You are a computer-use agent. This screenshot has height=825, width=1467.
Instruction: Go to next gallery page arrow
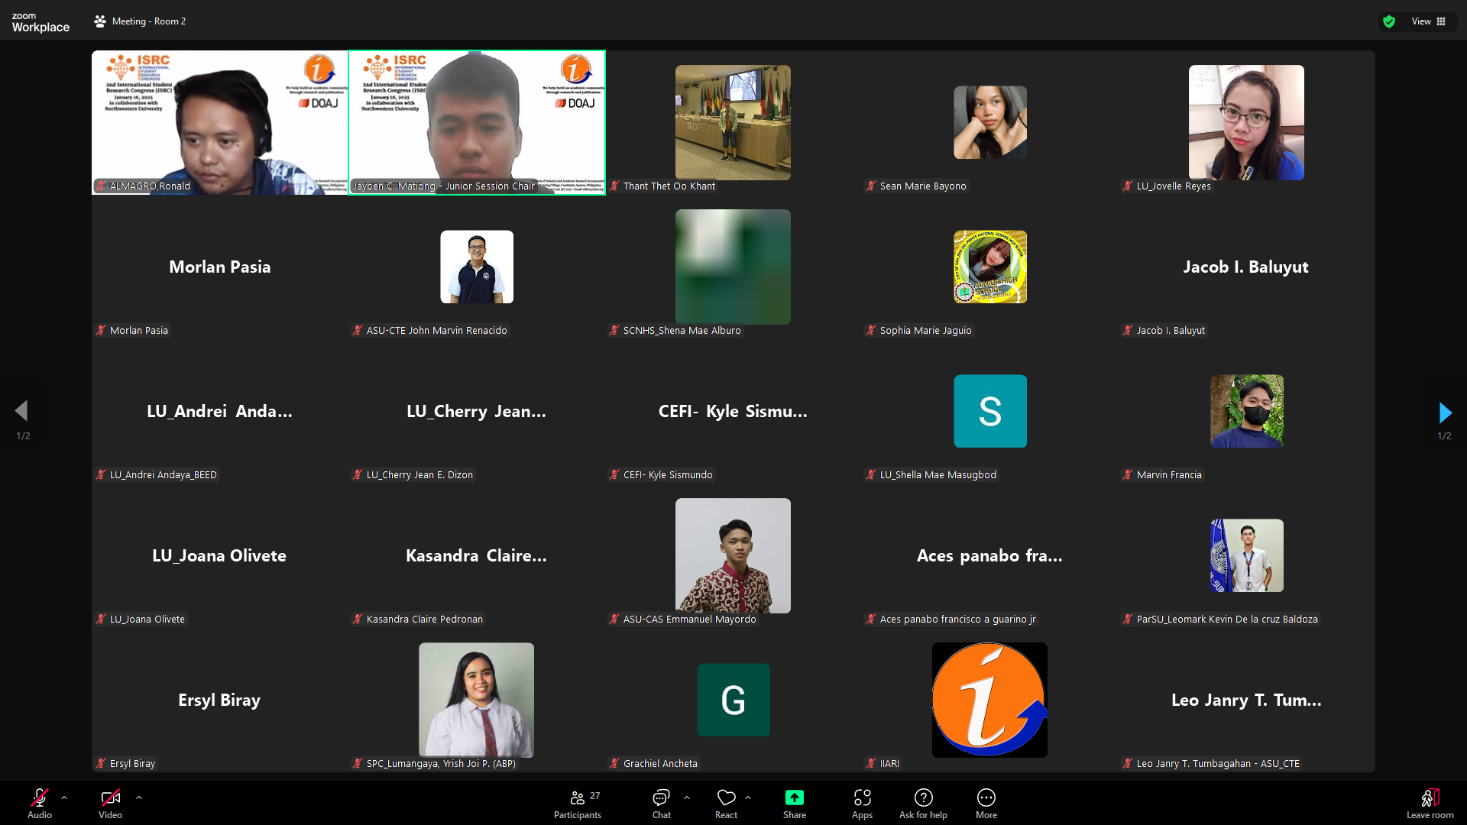pyautogui.click(x=1444, y=412)
